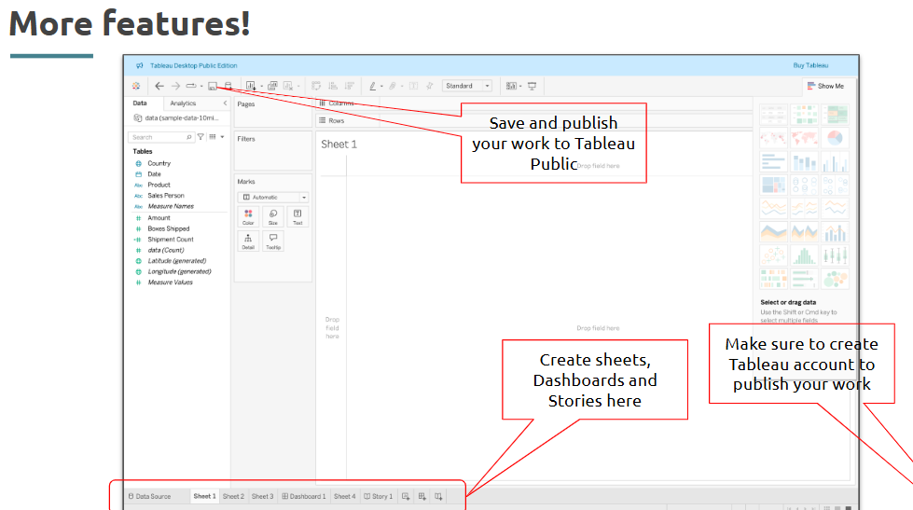Select treemap chart in Show Me panel
The image size is (913, 510).
pyautogui.click(x=773, y=186)
